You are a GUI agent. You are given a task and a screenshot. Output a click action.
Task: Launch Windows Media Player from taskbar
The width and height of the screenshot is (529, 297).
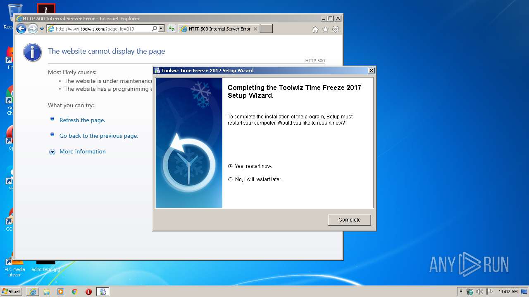[61, 292]
